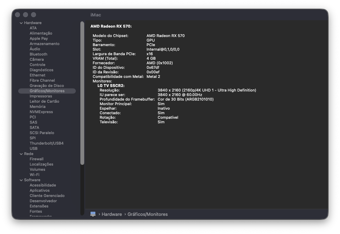
Task: Select Câmera in the sidebar
Action: click(37, 59)
